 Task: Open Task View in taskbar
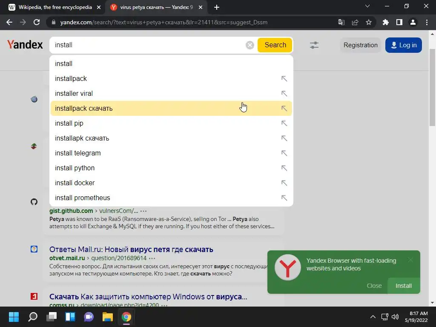pyautogui.click(x=52, y=317)
